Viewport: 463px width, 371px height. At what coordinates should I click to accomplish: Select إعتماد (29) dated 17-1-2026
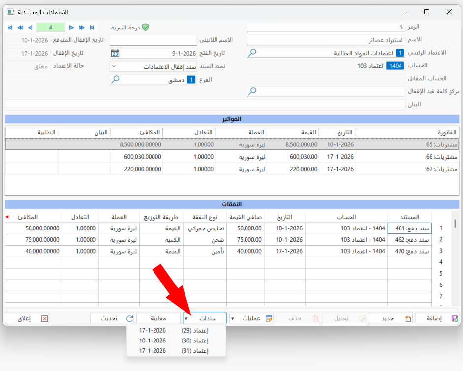click(x=176, y=331)
